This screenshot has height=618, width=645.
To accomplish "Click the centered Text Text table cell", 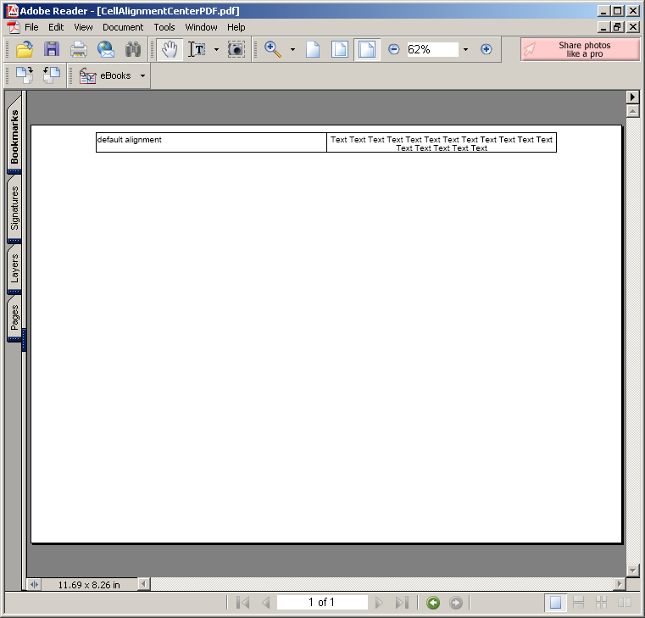I will pos(442,142).
